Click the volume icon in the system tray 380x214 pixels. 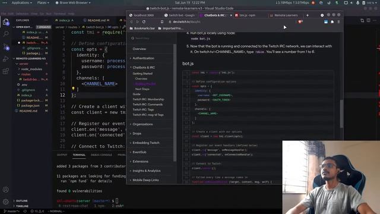(x=351, y=2)
